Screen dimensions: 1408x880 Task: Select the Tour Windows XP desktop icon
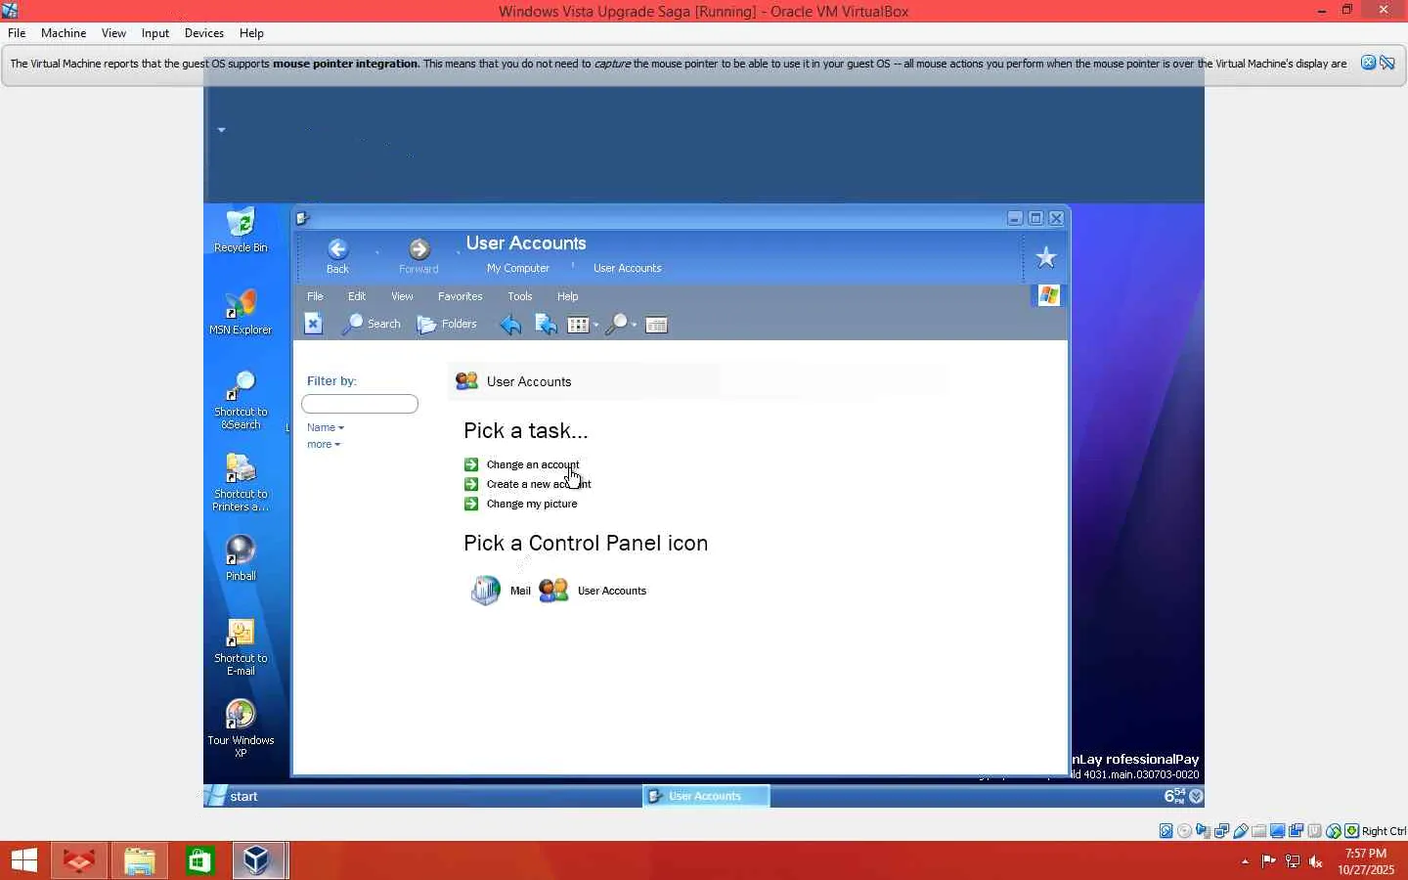click(x=241, y=729)
